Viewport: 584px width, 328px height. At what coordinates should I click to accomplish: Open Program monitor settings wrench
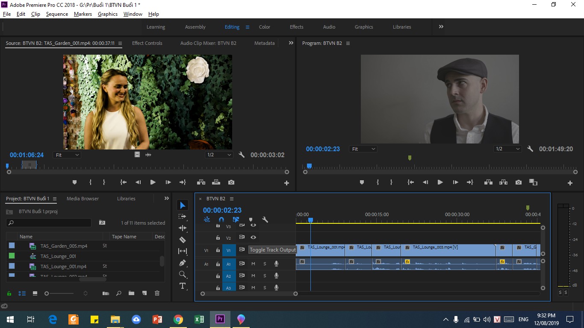pos(530,149)
